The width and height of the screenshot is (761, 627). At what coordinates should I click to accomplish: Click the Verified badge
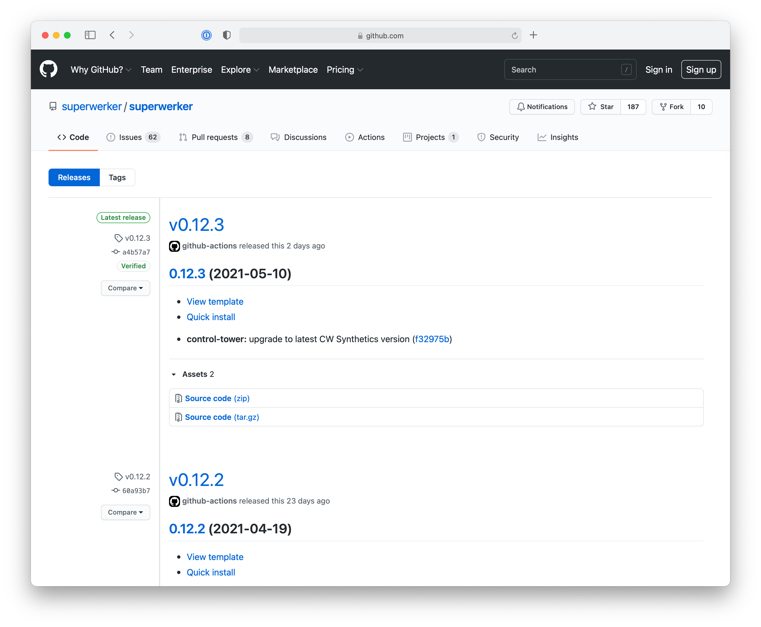click(133, 266)
